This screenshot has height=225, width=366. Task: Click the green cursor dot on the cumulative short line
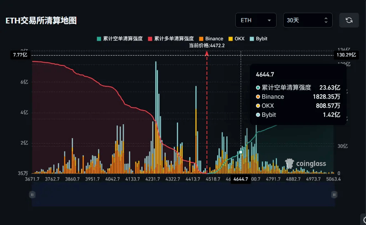[x=241, y=152]
